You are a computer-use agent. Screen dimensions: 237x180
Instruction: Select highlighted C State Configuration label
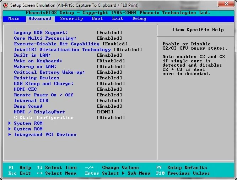pyautogui.click(x=44, y=118)
